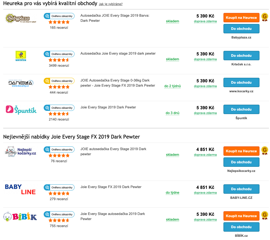Click doprava zdarma under the Špuntík price
This screenshot has width=270, height=240.
(205, 113)
